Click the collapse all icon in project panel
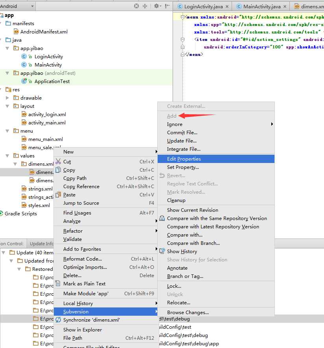Viewport: 324px width, 348px height. click(145, 6)
